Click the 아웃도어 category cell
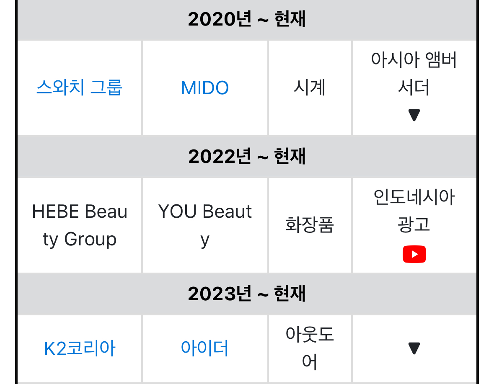The height and width of the screenshot is (384, 494). 310,348
